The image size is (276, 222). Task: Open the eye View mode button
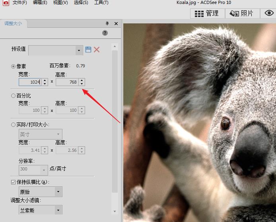tap(269, 13)
